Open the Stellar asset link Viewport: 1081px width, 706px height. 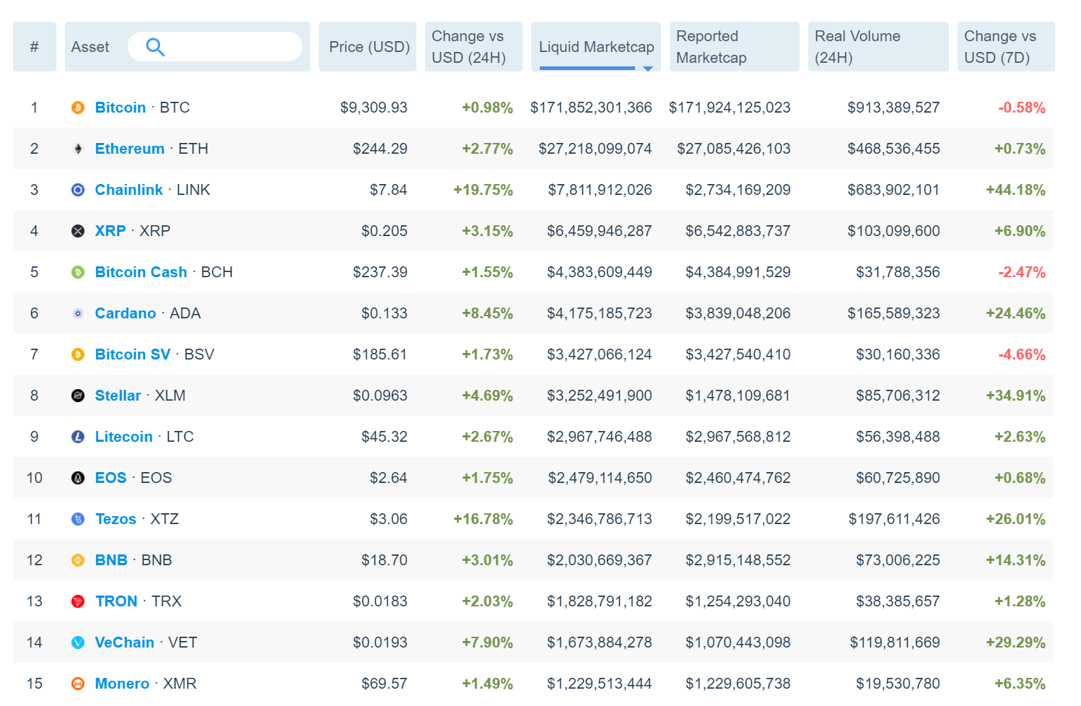pos(118,396)
